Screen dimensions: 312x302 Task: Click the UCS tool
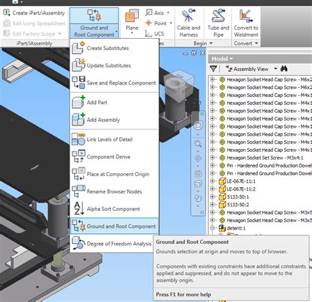[x=155, y=34]
